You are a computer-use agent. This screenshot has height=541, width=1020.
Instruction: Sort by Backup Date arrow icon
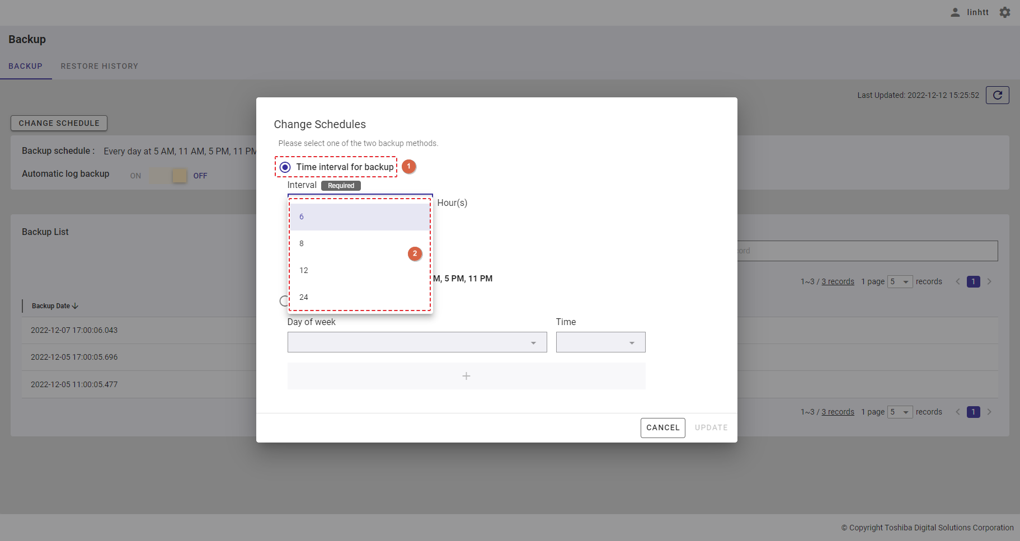76,306
